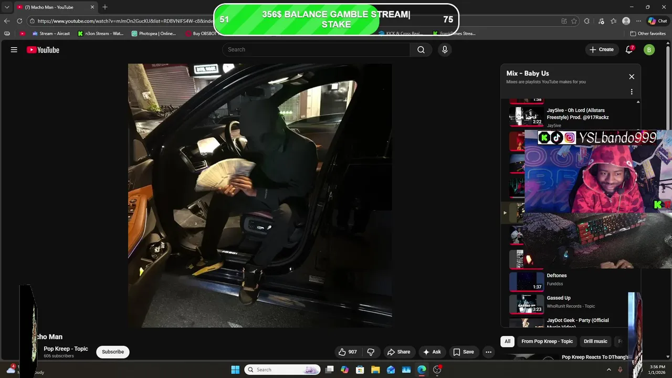Share the video
Image resolution: width=672 pixels, height=378 pixels.
coord(398,352)
